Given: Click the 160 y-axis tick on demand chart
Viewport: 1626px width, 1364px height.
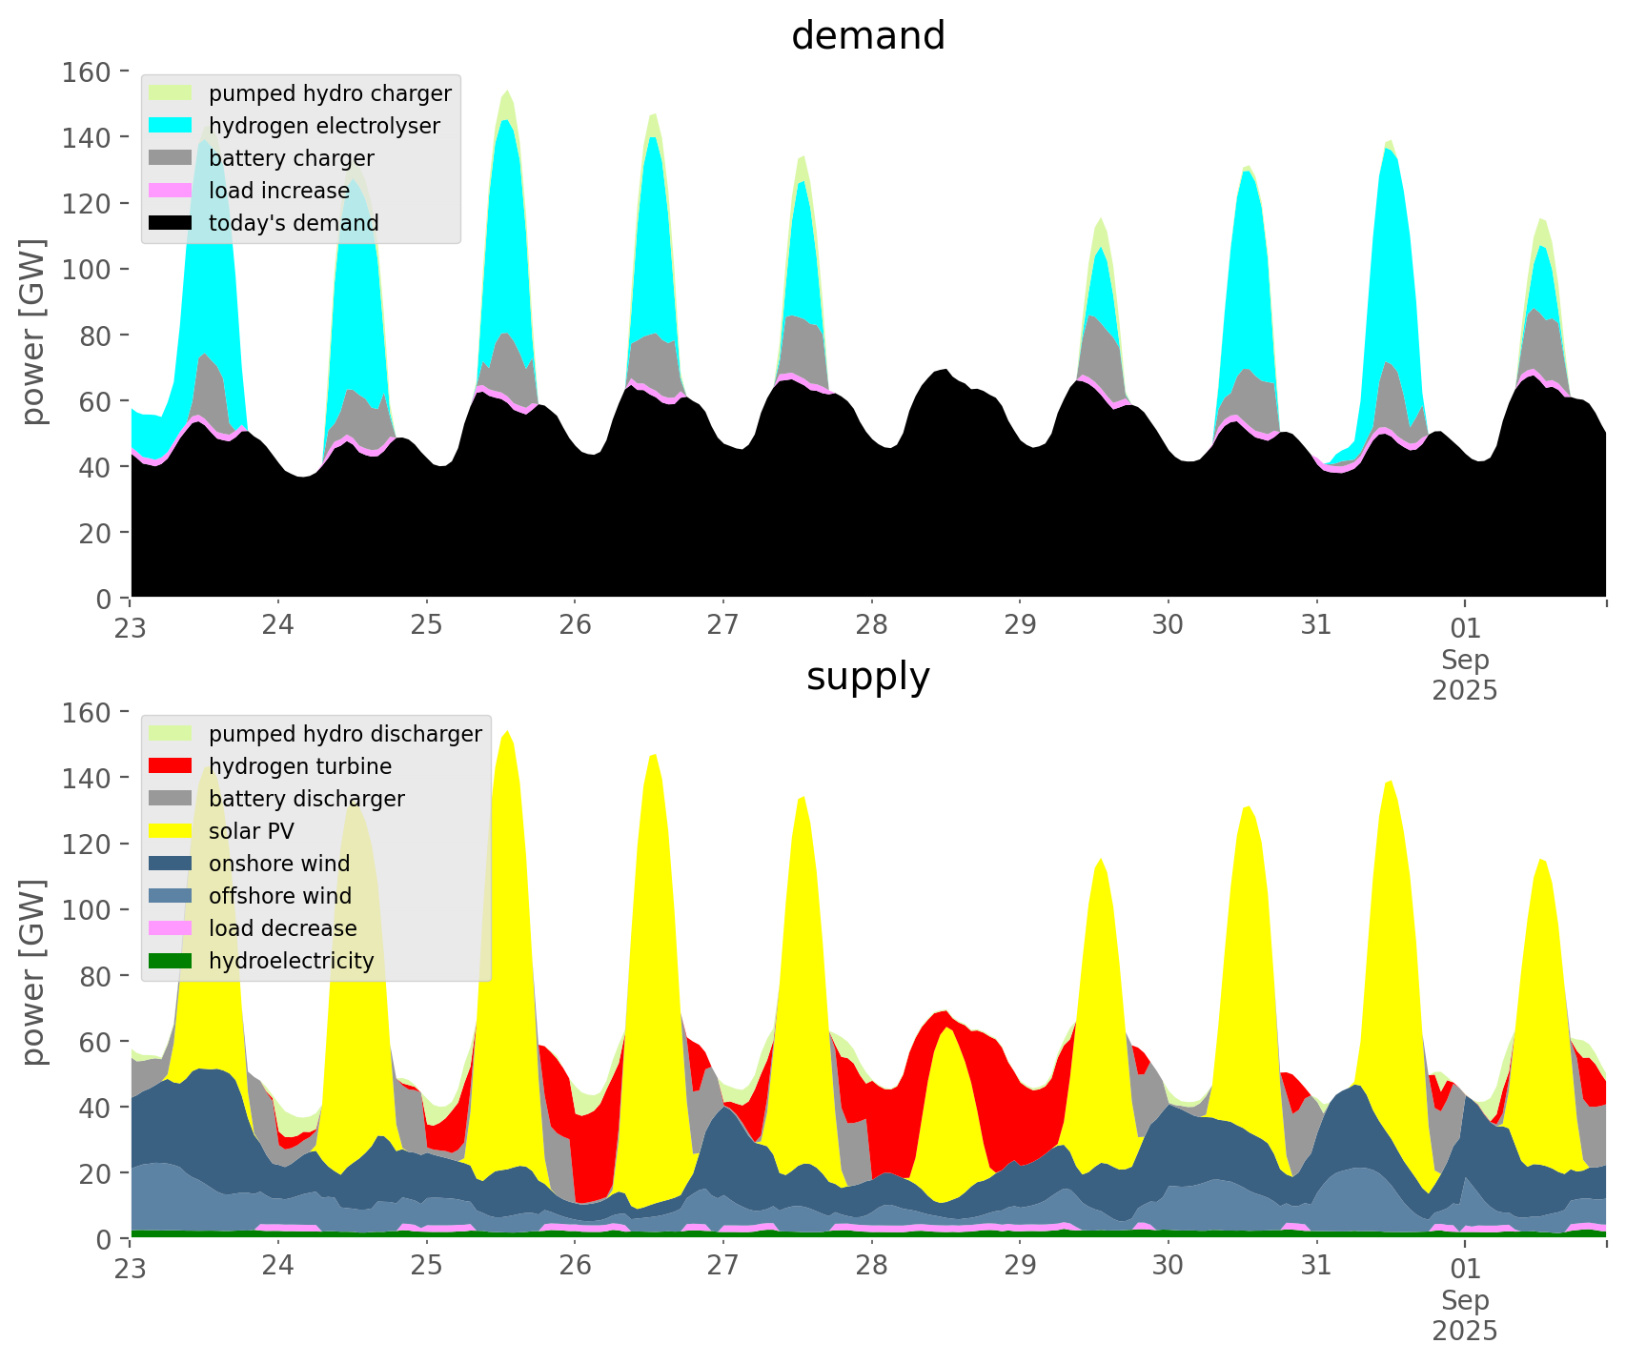Looking at the screenshot, I should pos(86,72).
